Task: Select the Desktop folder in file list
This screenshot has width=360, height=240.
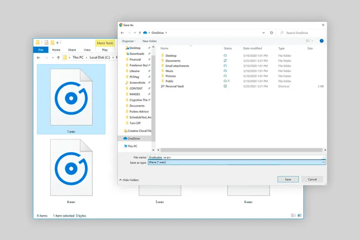Action: 171,55
